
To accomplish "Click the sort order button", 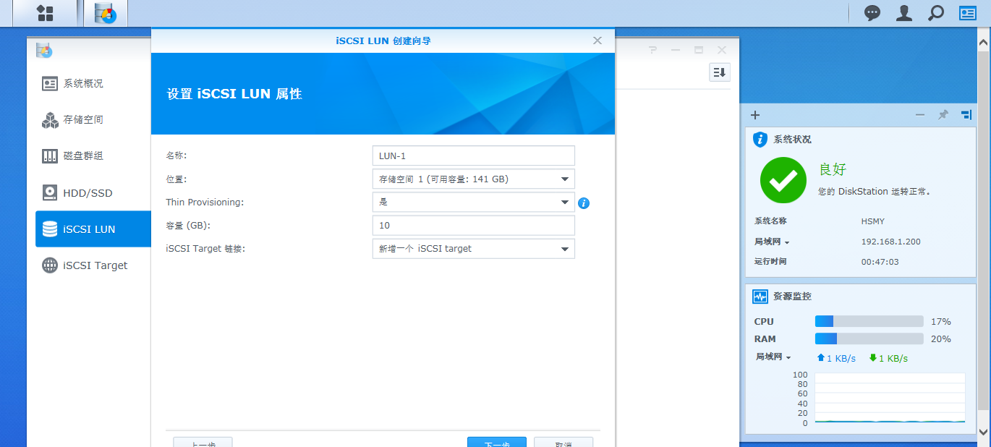I will click(719, 72).
